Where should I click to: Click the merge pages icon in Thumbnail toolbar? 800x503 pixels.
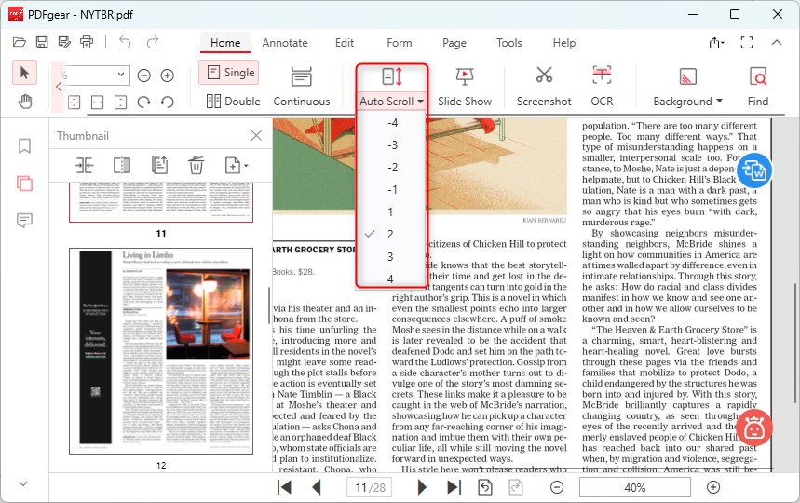click(84, 165)
